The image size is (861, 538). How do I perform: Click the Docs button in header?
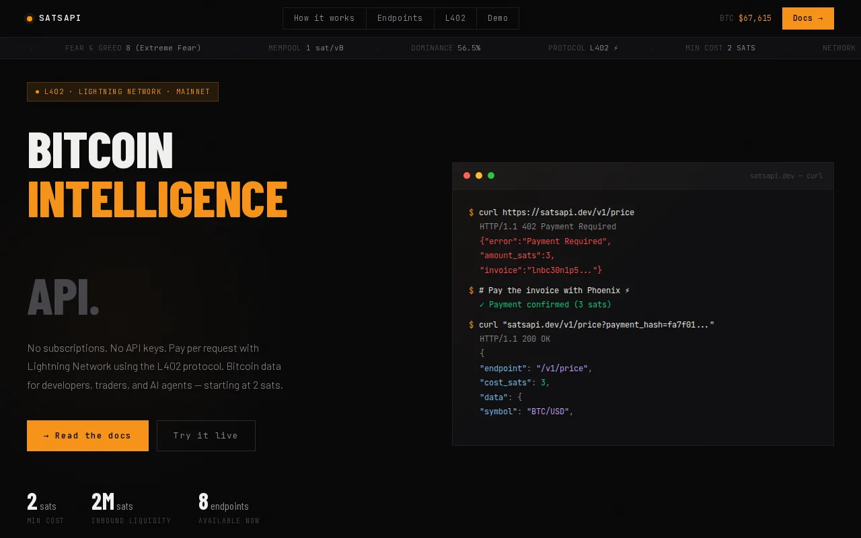point(808,18)
